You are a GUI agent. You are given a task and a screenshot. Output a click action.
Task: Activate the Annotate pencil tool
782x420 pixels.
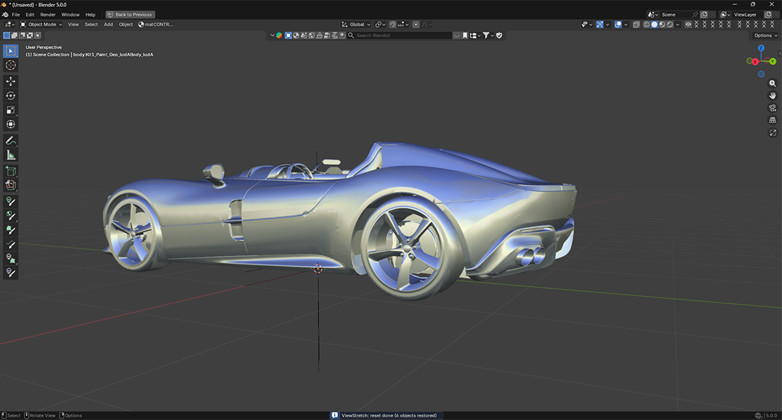(11, 141)
